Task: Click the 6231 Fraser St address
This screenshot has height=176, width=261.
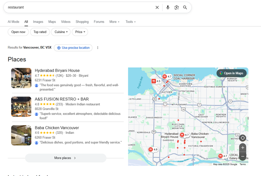Action: pos(45,80)
